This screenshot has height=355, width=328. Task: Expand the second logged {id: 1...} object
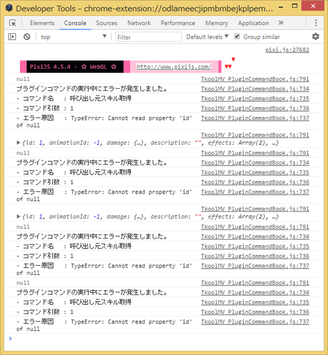tap(18, 216)
